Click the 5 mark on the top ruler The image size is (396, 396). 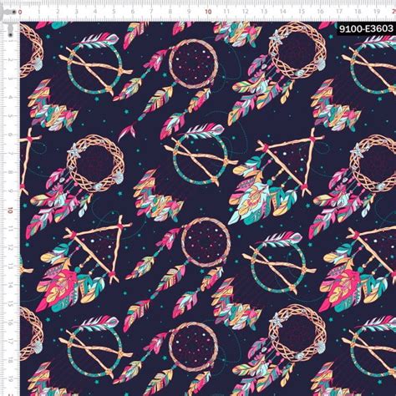(114, 12)
